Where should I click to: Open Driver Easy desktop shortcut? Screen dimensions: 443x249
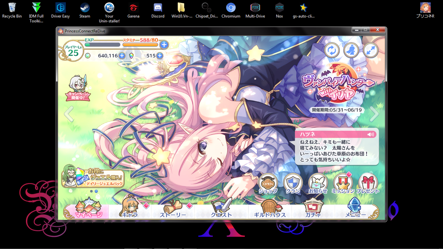point(60,10)
